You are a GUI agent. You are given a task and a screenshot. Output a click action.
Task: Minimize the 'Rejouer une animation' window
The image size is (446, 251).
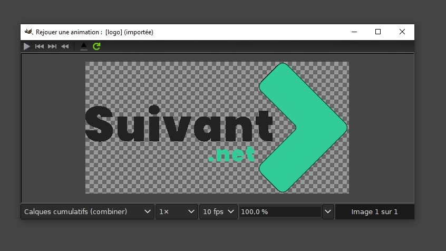[x=354, y=32]
